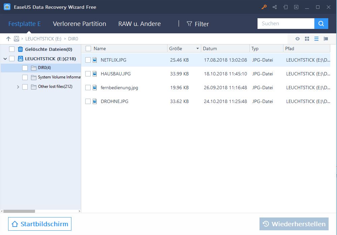
Task: Click the Startbildschirm button
Action: click(40, 224)
